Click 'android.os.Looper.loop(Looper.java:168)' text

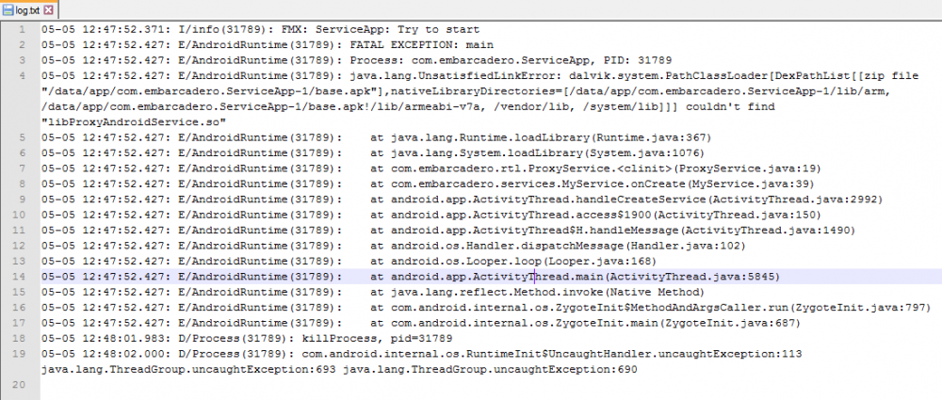click(524, 262)
